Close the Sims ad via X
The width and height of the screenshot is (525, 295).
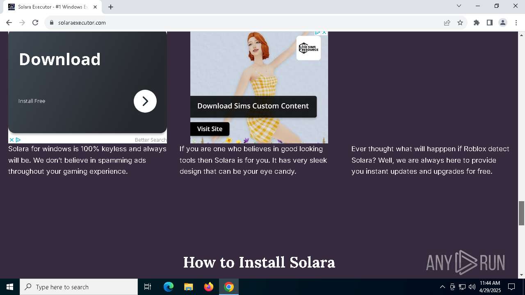(324, 33)
